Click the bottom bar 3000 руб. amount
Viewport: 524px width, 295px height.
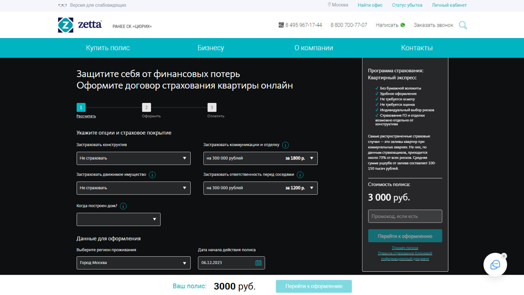coord(234,286)
